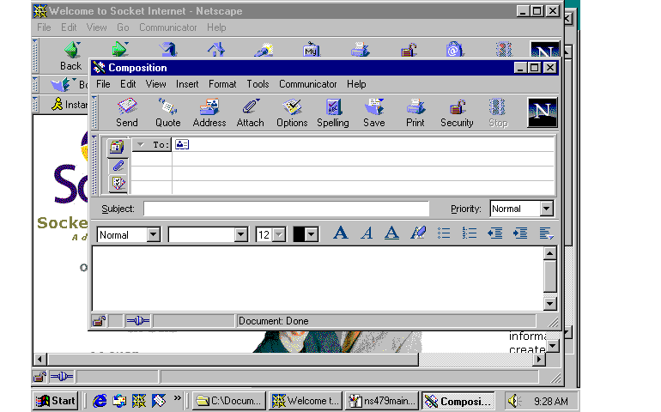Click the Instant Message toolbar button in browser

[x=70, y=104]
